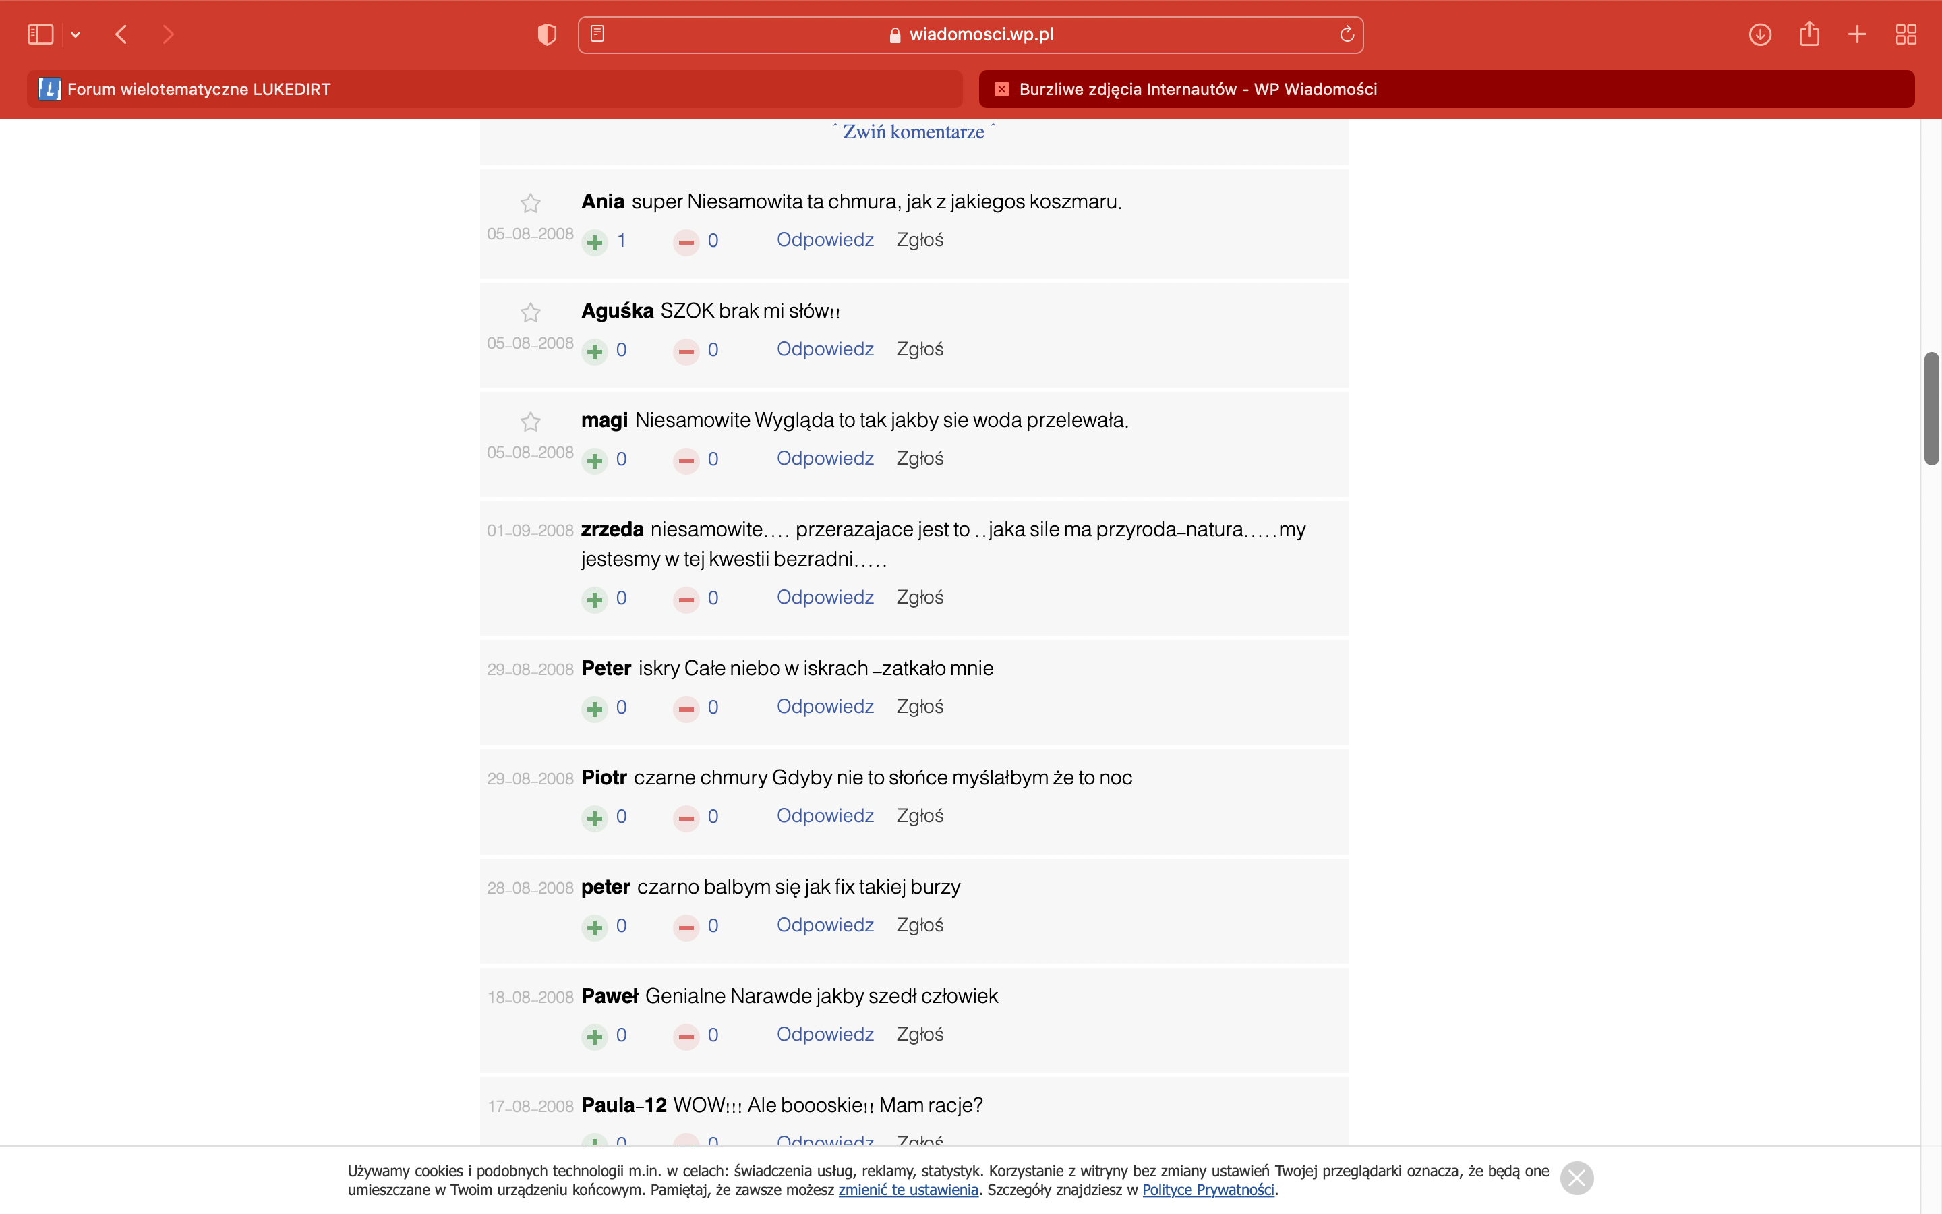Toggle the star next to Aguśka's comment
This screenshot has width=1942, height=1214.
pyautogui.click(x=531, y=312)
